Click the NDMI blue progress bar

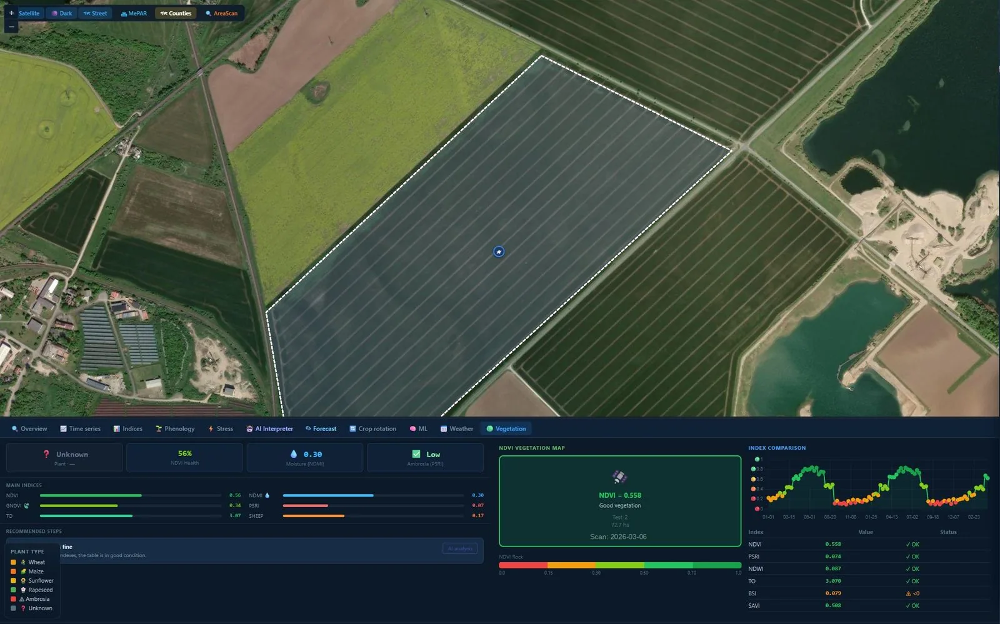pos(374,495)
